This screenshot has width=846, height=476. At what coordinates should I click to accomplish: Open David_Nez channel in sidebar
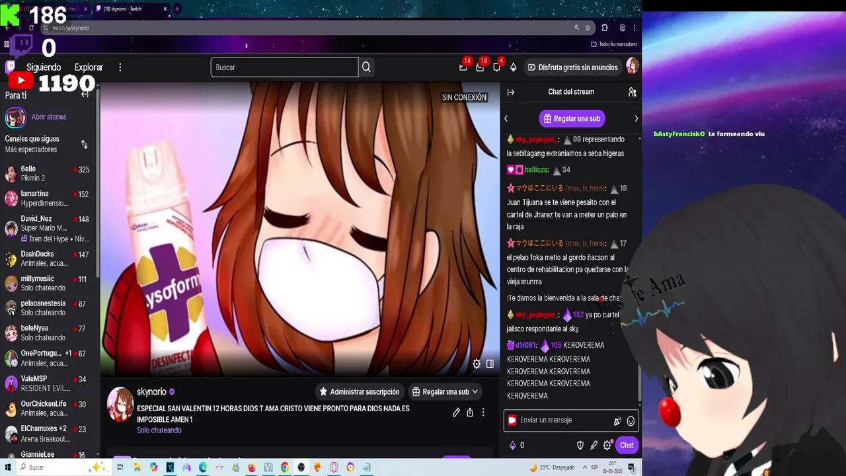pos(48,228)
